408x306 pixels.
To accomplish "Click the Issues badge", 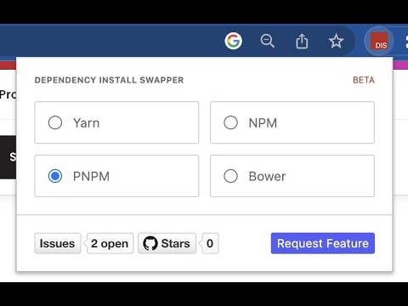I will (58, 243).
